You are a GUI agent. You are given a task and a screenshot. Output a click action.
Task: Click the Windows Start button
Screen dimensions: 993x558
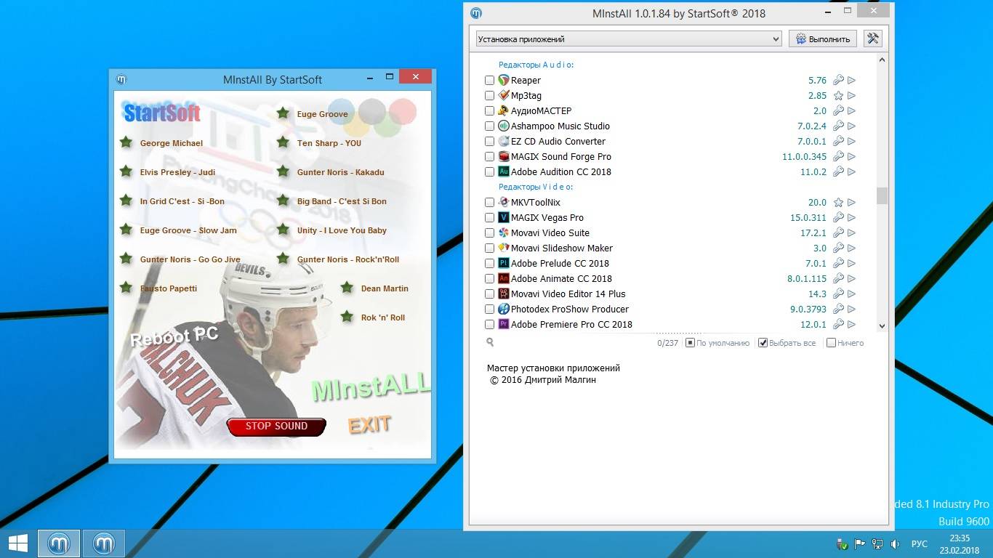point(17,543)
